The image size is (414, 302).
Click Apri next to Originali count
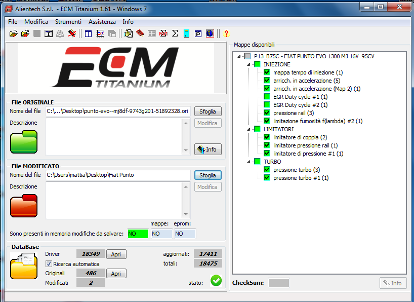[x=116, y=274]
